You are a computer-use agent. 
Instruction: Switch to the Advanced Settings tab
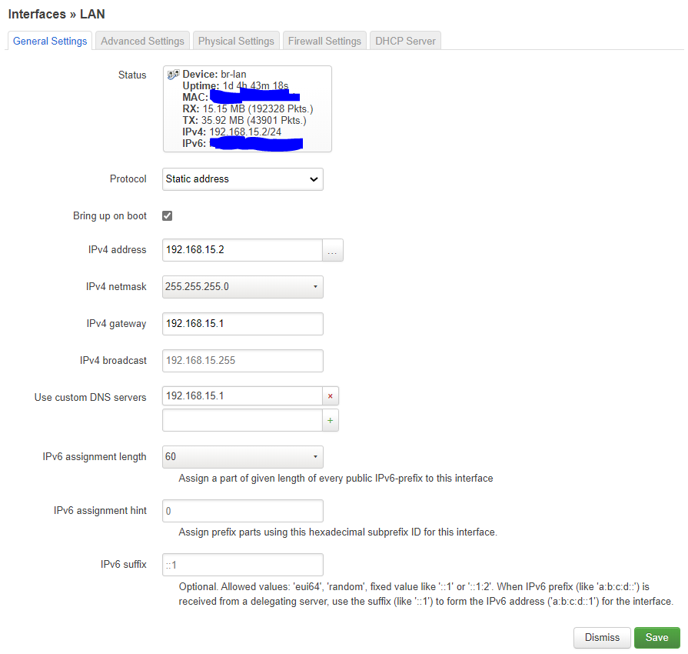point(142,42)
